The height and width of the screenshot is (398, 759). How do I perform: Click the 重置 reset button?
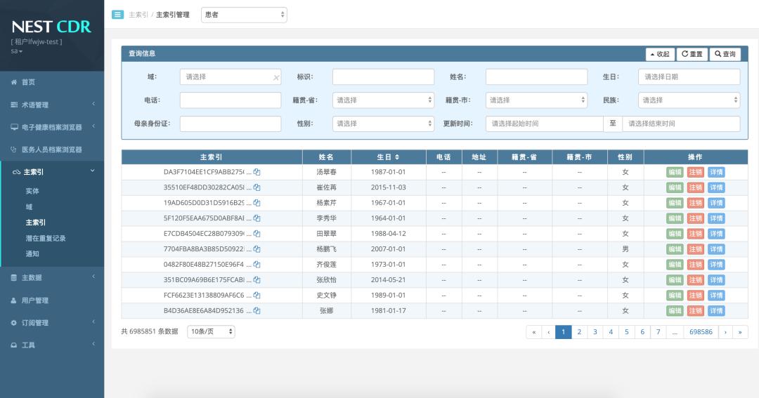click(692, 54)
